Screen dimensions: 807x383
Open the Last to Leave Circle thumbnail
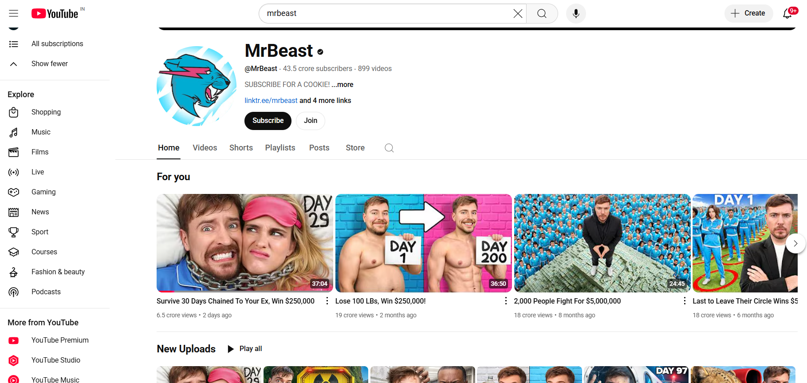(745, 243)
